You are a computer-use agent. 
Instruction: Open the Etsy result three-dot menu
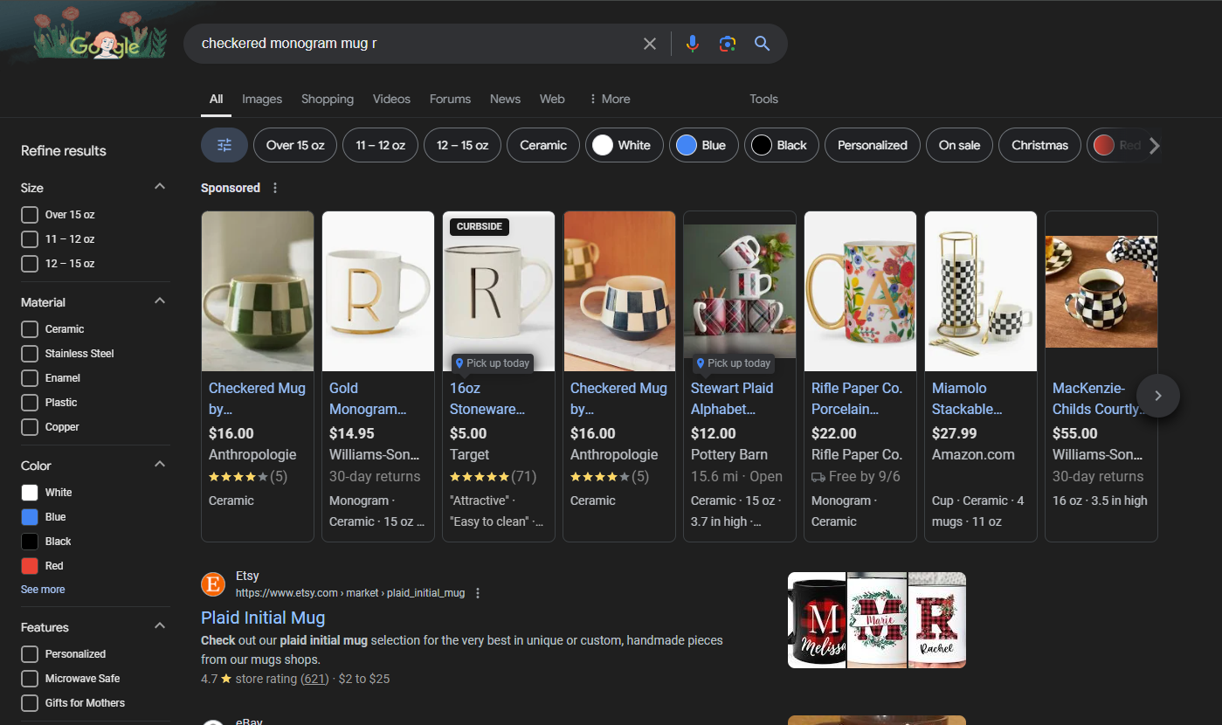point(478,593)
